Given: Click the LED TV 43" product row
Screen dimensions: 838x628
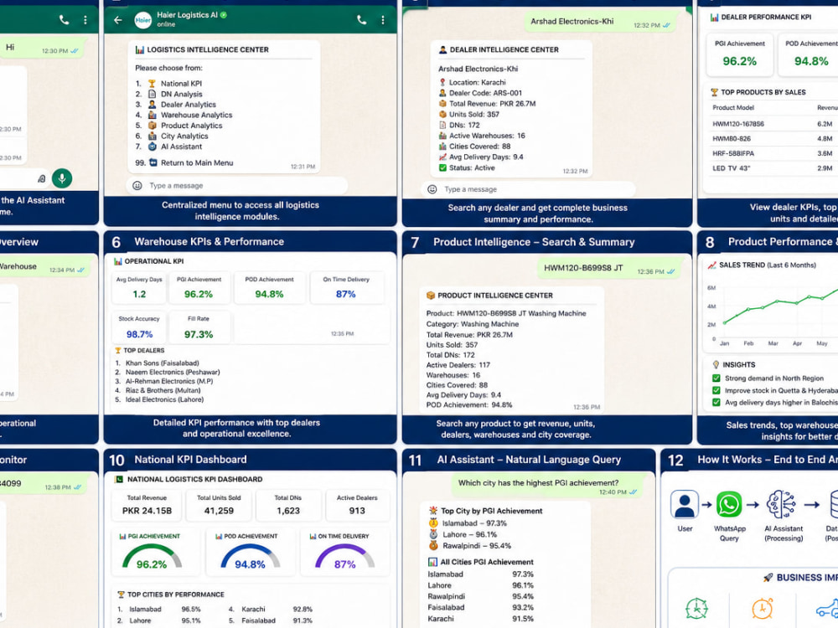Looking at the screenshot, I should (x=773, y=168).
